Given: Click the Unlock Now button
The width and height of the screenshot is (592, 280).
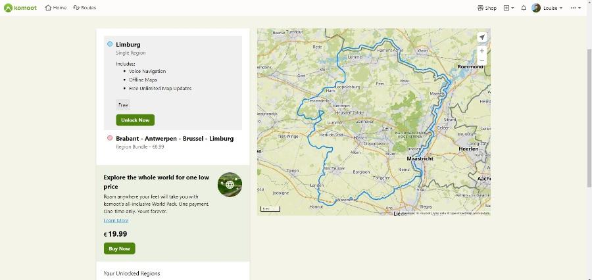Looking at the screenshot, I should [x=135, y=120].
